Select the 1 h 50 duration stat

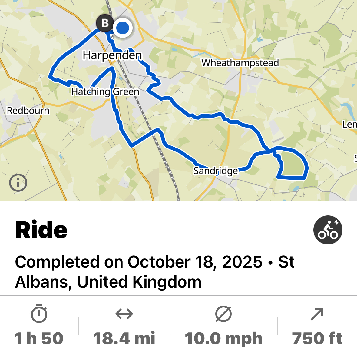click(x=39, y=338)
